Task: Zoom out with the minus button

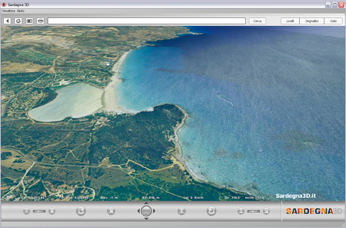Action: click(x=26, y=211)
